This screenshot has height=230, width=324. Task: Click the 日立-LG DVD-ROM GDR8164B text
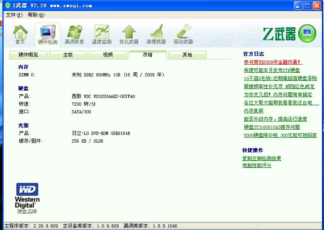pyautogui.click(x=101, y=133)
